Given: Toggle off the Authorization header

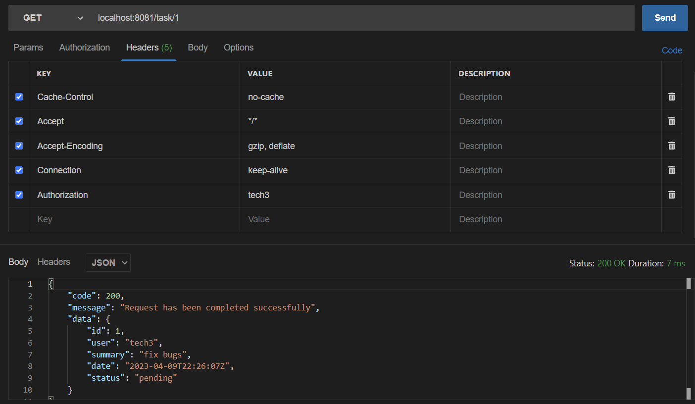Looking at the screenshot, I should tap(19, 195).
